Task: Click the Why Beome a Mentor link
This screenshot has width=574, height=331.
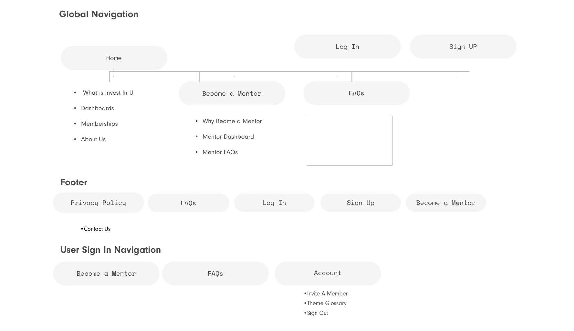Action: [x=232, y=121]
